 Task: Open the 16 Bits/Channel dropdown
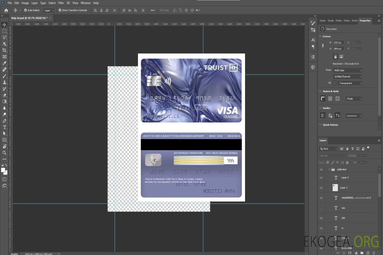[x=347, y=76]
